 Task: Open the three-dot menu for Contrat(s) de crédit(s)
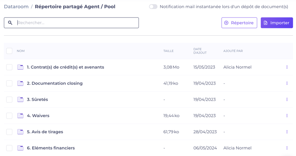287,67
